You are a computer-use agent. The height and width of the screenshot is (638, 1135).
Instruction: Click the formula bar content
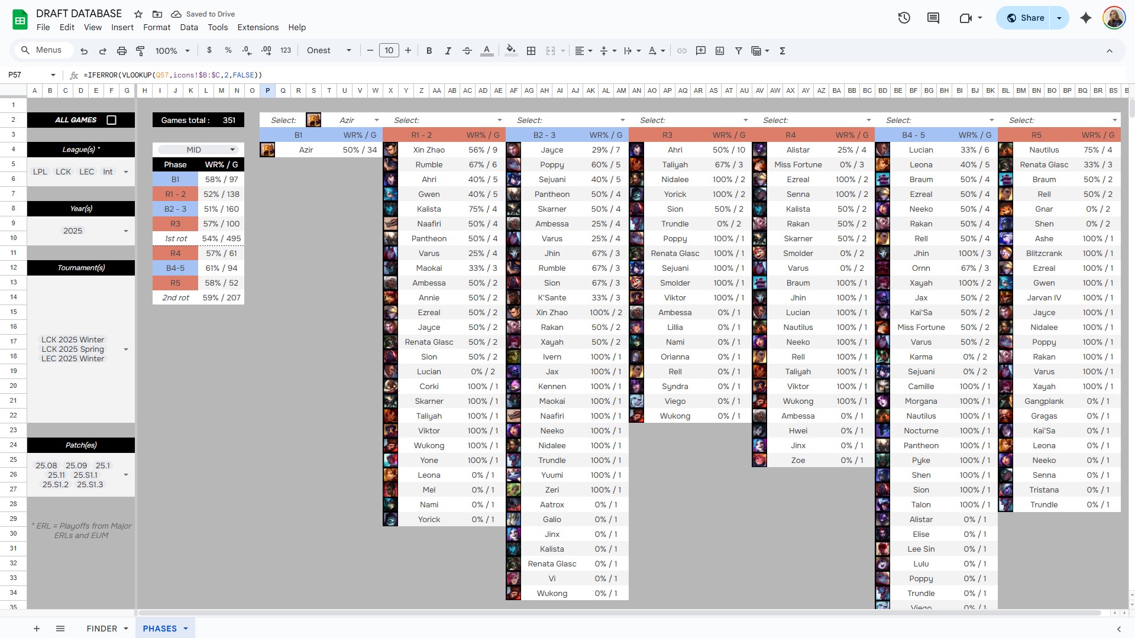[173, 75]
